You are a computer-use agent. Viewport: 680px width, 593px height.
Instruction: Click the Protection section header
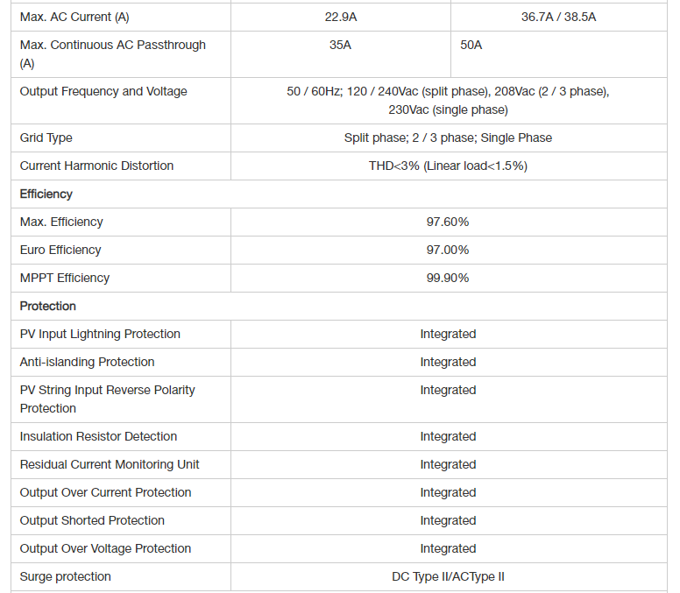tap(47, 306)
